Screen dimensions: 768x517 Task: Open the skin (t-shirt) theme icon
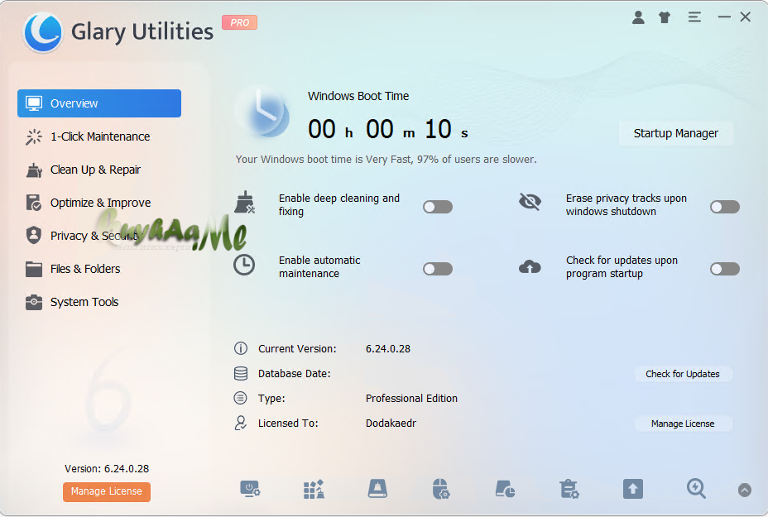pyautogui.click(x=665, y=17)
